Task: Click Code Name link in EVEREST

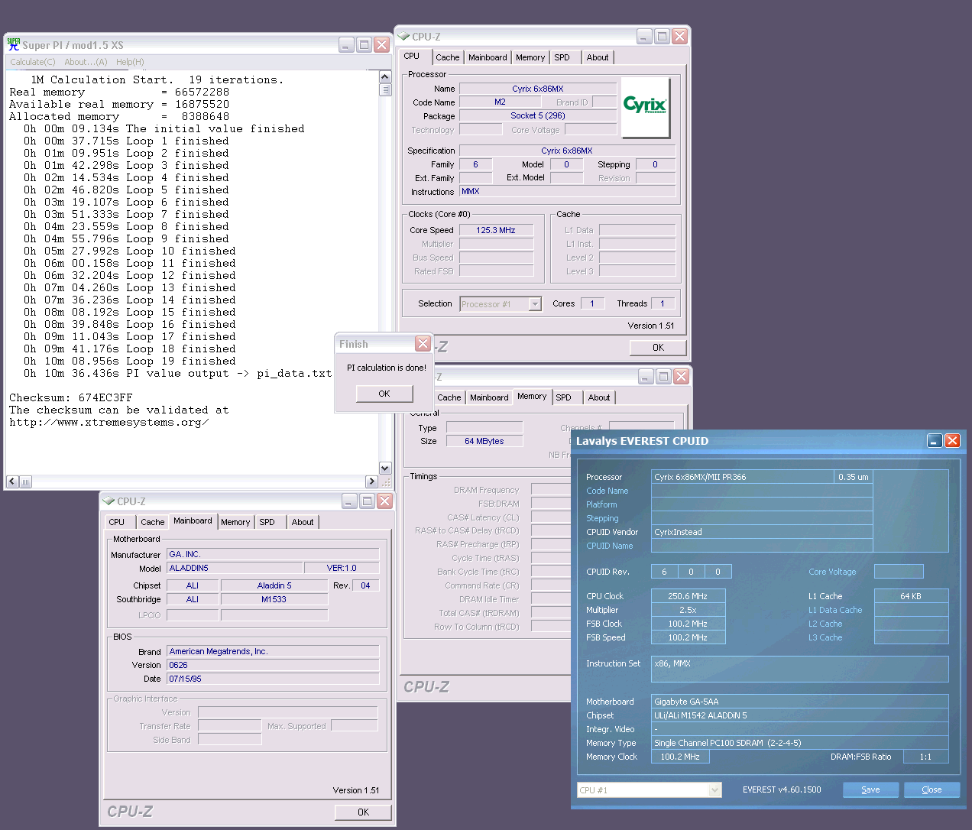Action: tap(607, 491)
